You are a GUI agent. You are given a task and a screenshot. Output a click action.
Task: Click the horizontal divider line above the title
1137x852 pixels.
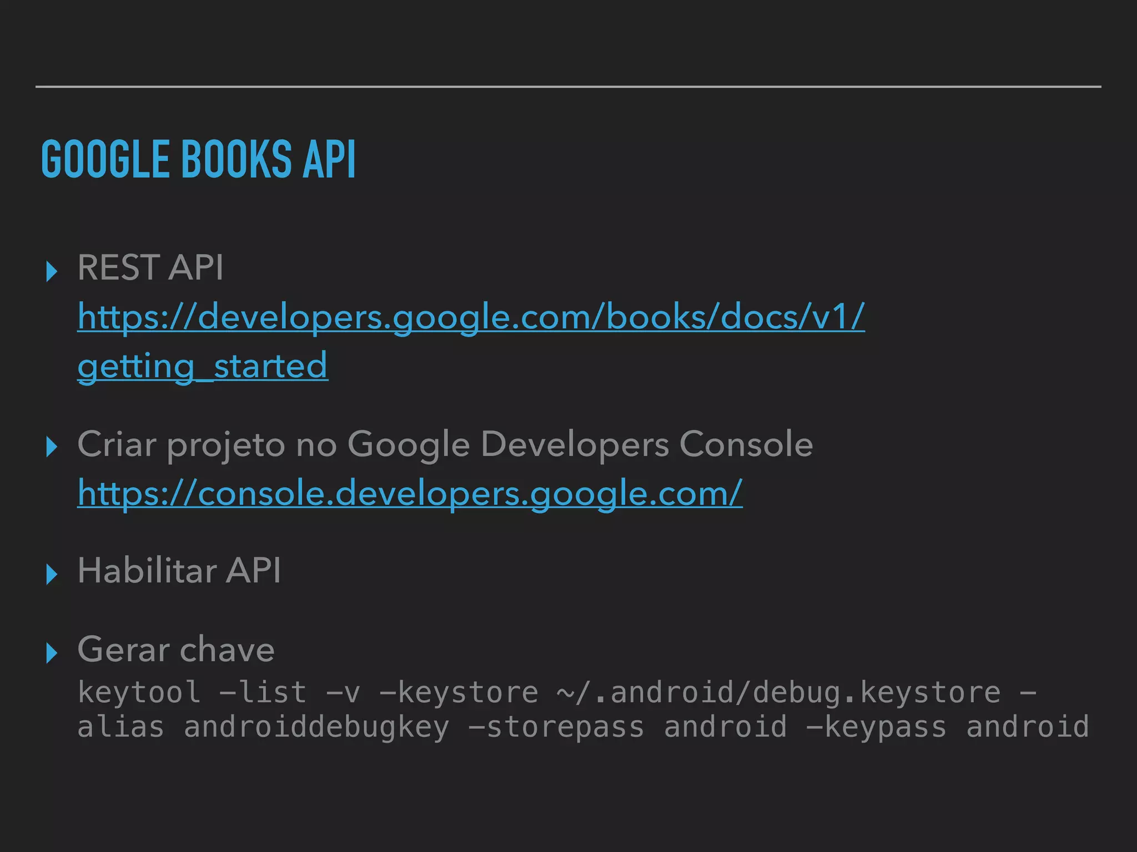(568, 87)
